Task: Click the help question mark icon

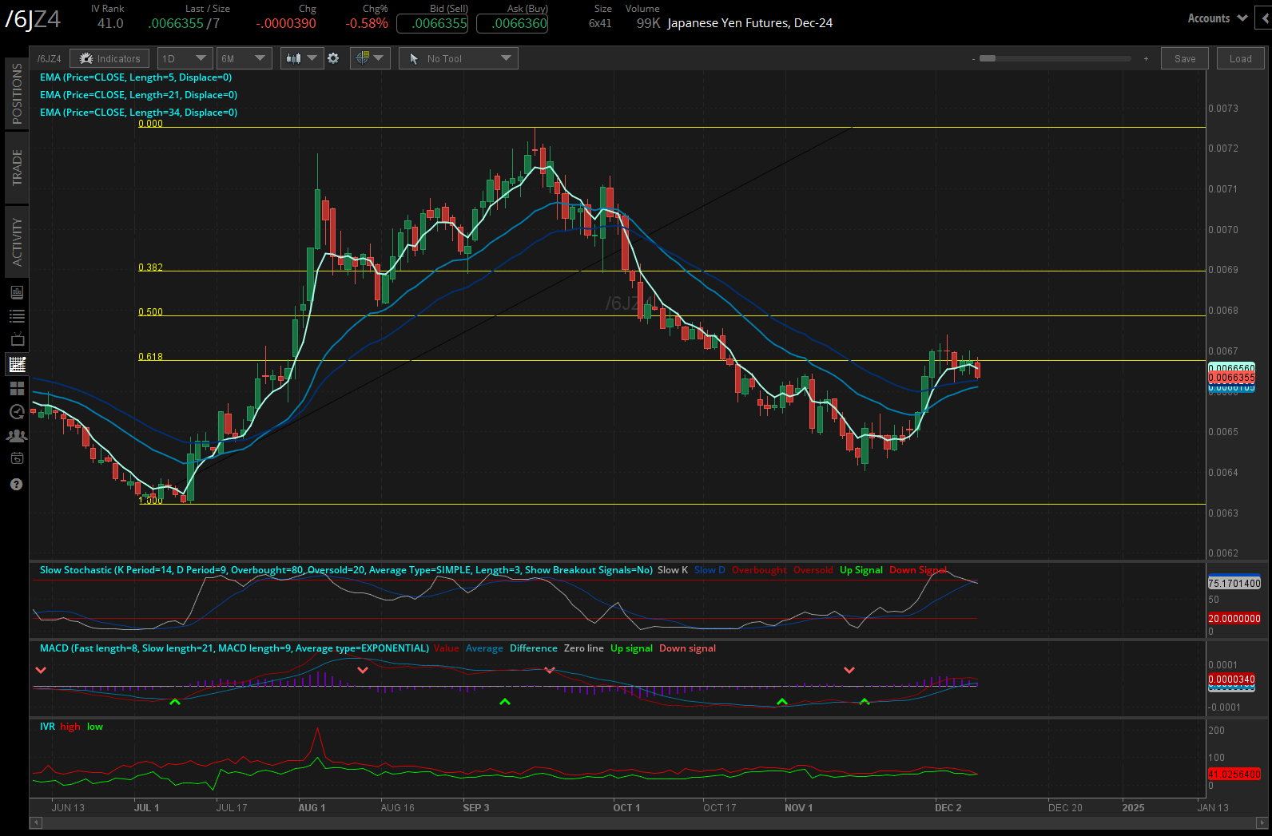Action: (16, 484)
